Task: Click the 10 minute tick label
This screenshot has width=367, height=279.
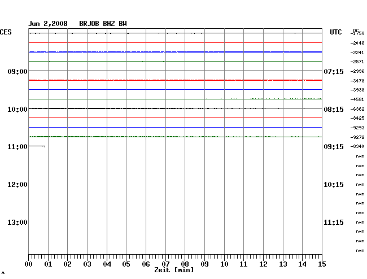Action: 224,264
